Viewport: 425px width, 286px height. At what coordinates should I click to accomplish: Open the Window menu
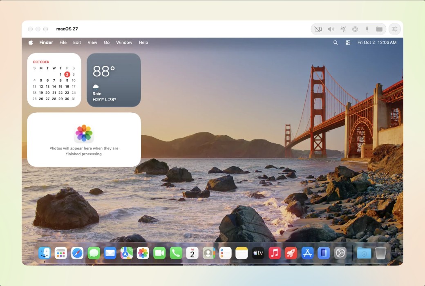pyautogui.click(x=124, y=42)
